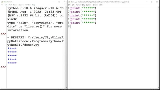Open Edit menu in demo4.py editor

pyautogui.click(x=73, y=5)
